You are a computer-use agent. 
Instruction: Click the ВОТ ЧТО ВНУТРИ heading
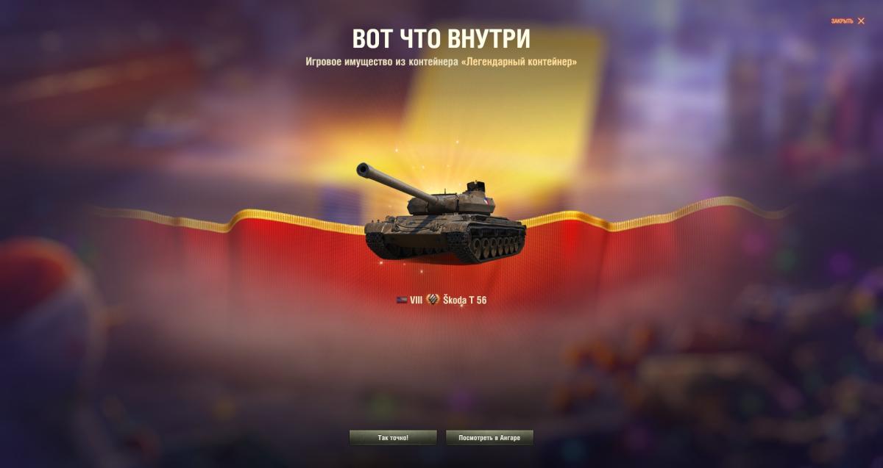441,39
